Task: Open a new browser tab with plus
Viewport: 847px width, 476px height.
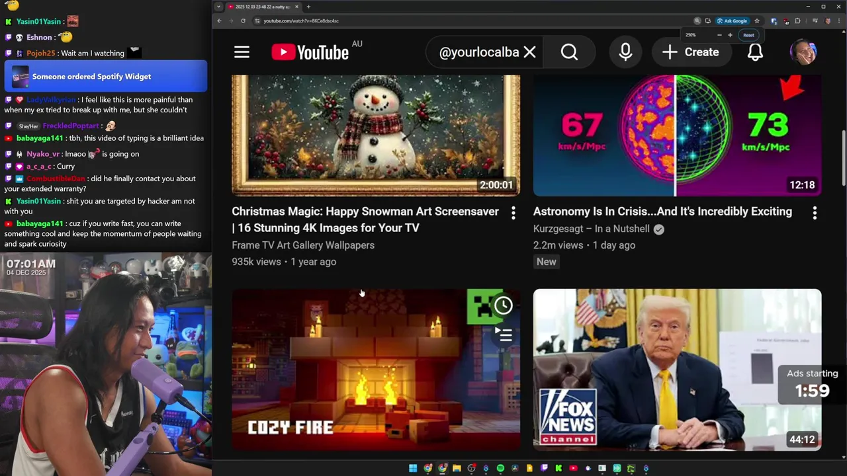Action: pos(308,7)
